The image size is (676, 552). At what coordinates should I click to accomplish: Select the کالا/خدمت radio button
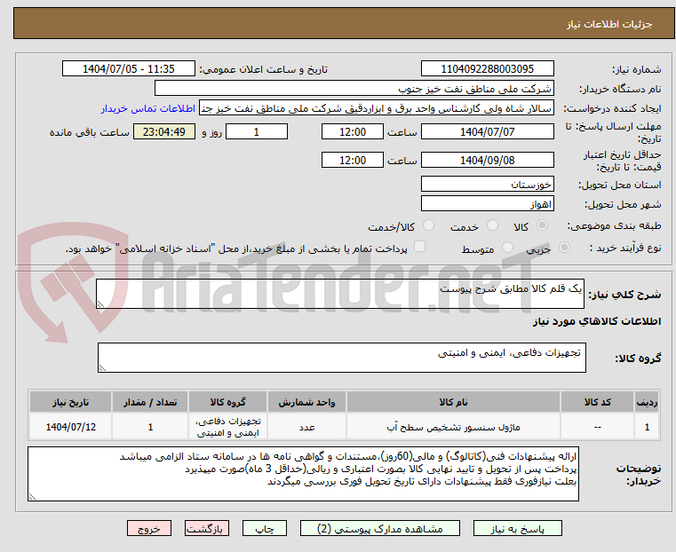(428, 225)
